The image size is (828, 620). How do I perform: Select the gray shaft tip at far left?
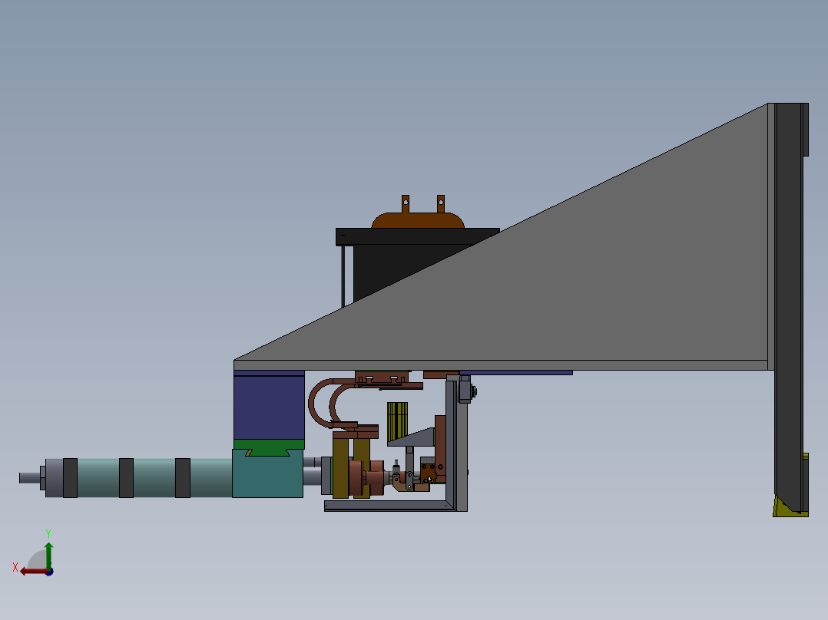tap(29, 478)
